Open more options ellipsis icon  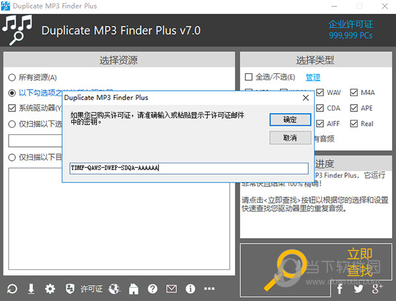(209, 288)
